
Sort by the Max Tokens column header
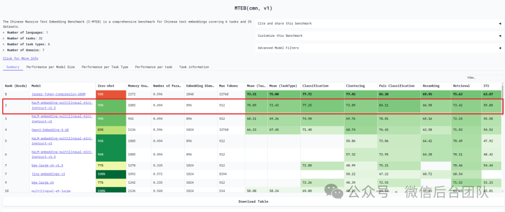point(231,86)
